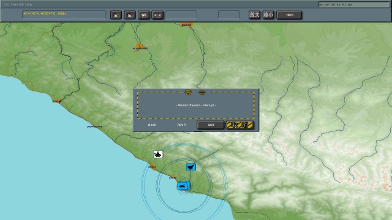This screenshot has height=220, width=392.
Task: Select the white aircraft unit icon
Action: [x=158, y=155]
